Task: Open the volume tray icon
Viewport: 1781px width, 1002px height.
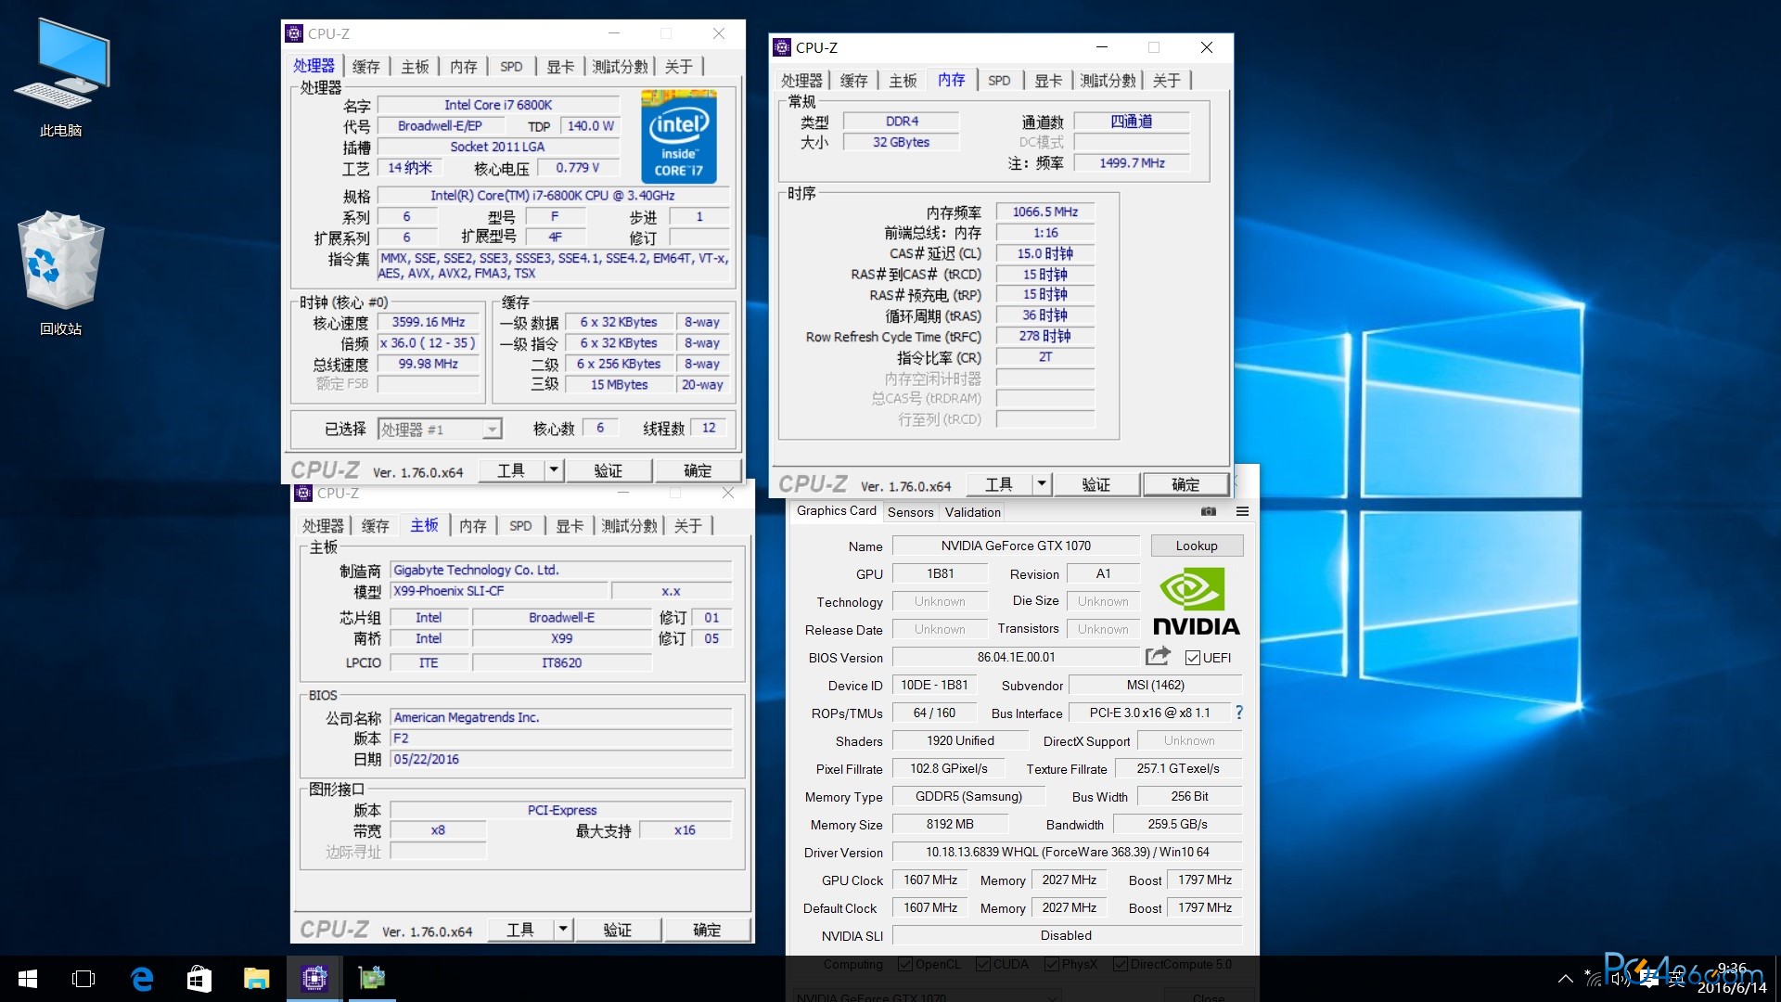Action: point(1620,979)
